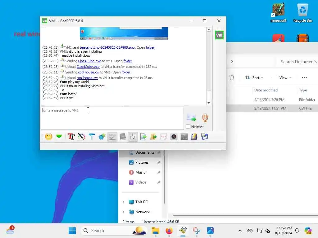Unpin Pictures using its pin icon
318x238 pixels.
click(x=159, y=162)
